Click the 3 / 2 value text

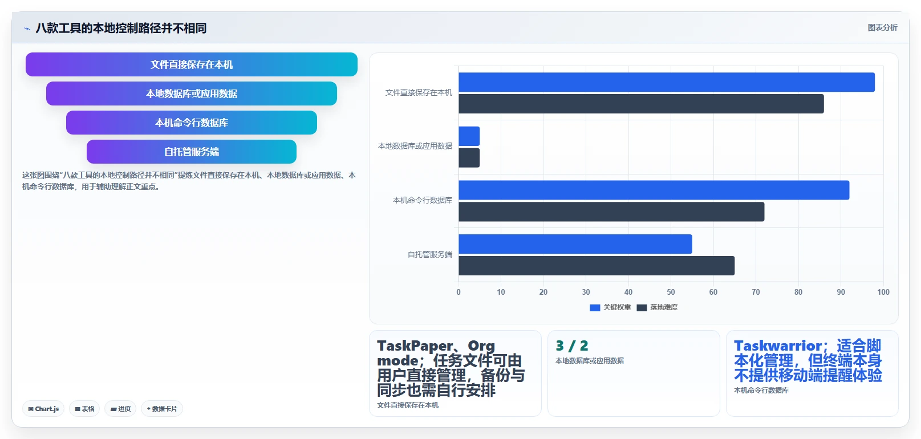572,345
